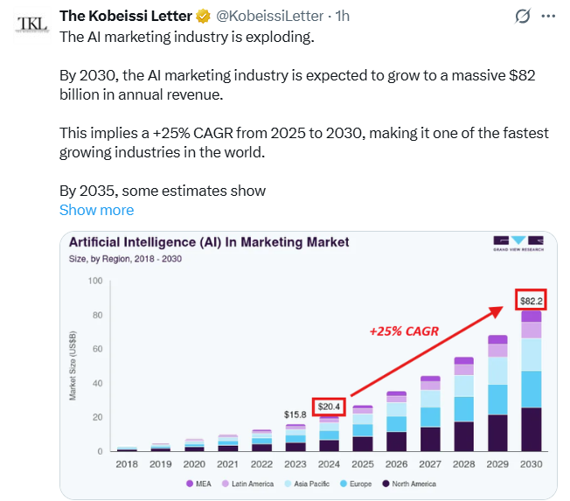
Task: Open The Kobeissi Letter display name
Action: (126, 16)
